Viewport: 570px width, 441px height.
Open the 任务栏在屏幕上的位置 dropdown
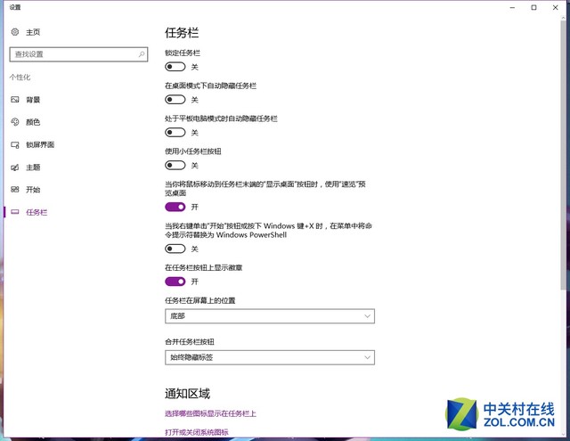click(x=270, y=316)
